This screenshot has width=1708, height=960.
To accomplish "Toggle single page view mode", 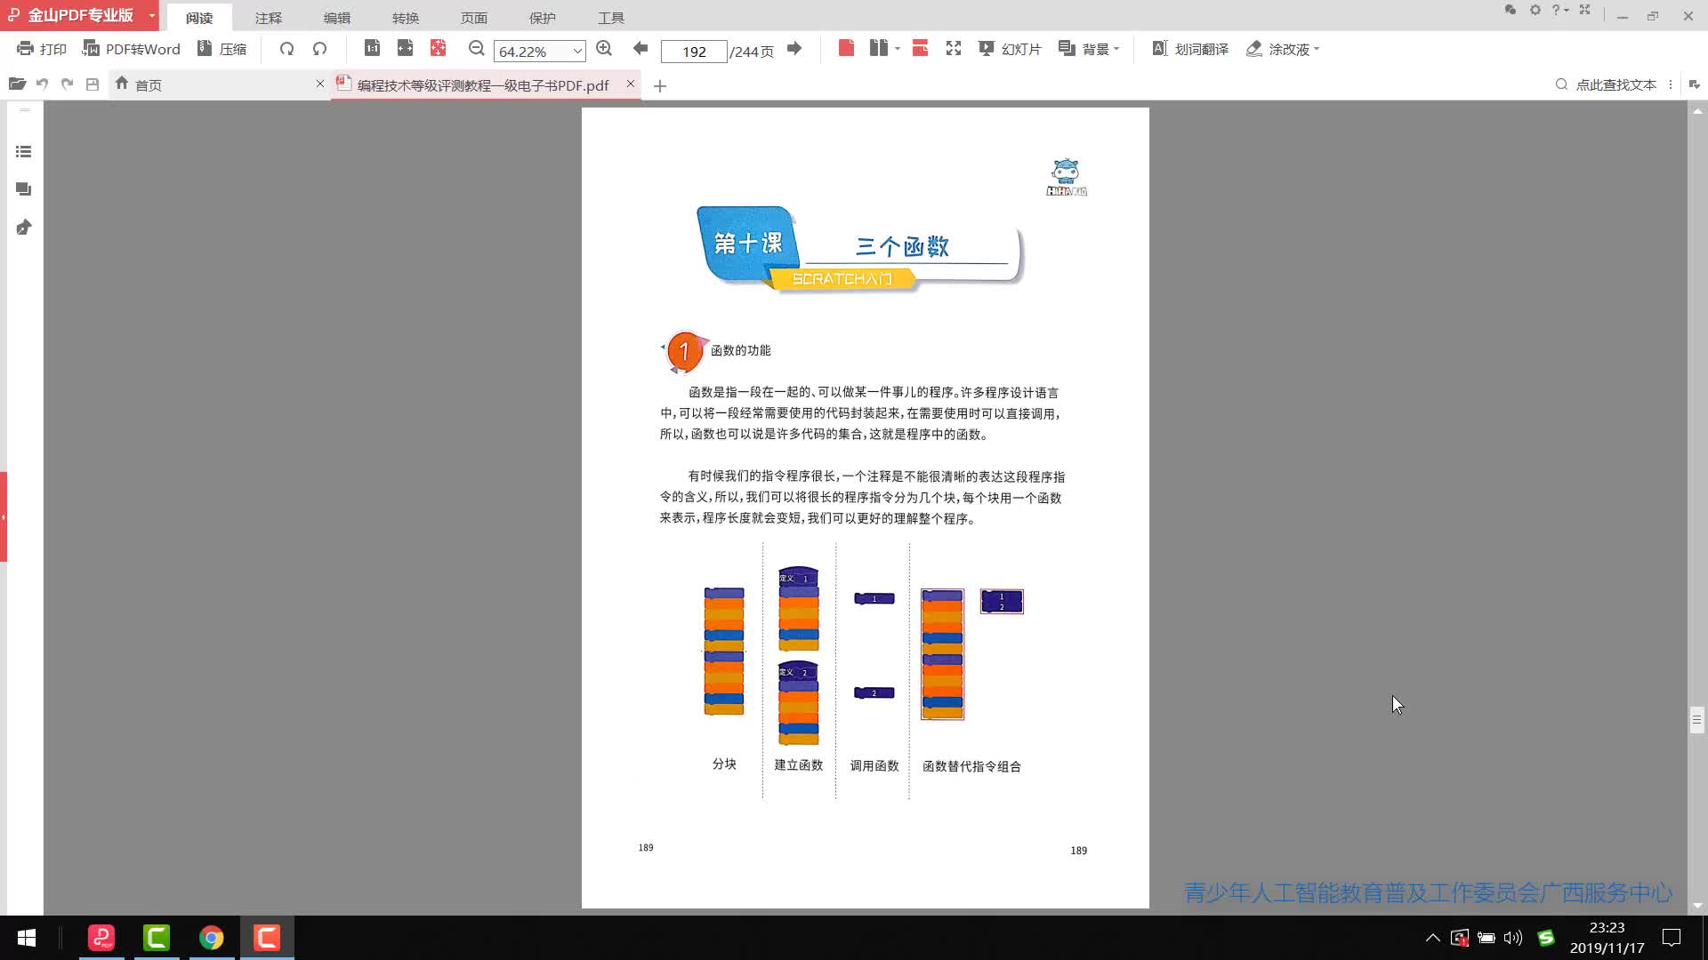I will 846,49.
